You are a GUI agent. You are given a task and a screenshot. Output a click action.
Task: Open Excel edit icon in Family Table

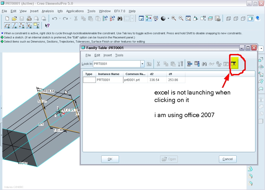tap(234, 64)
